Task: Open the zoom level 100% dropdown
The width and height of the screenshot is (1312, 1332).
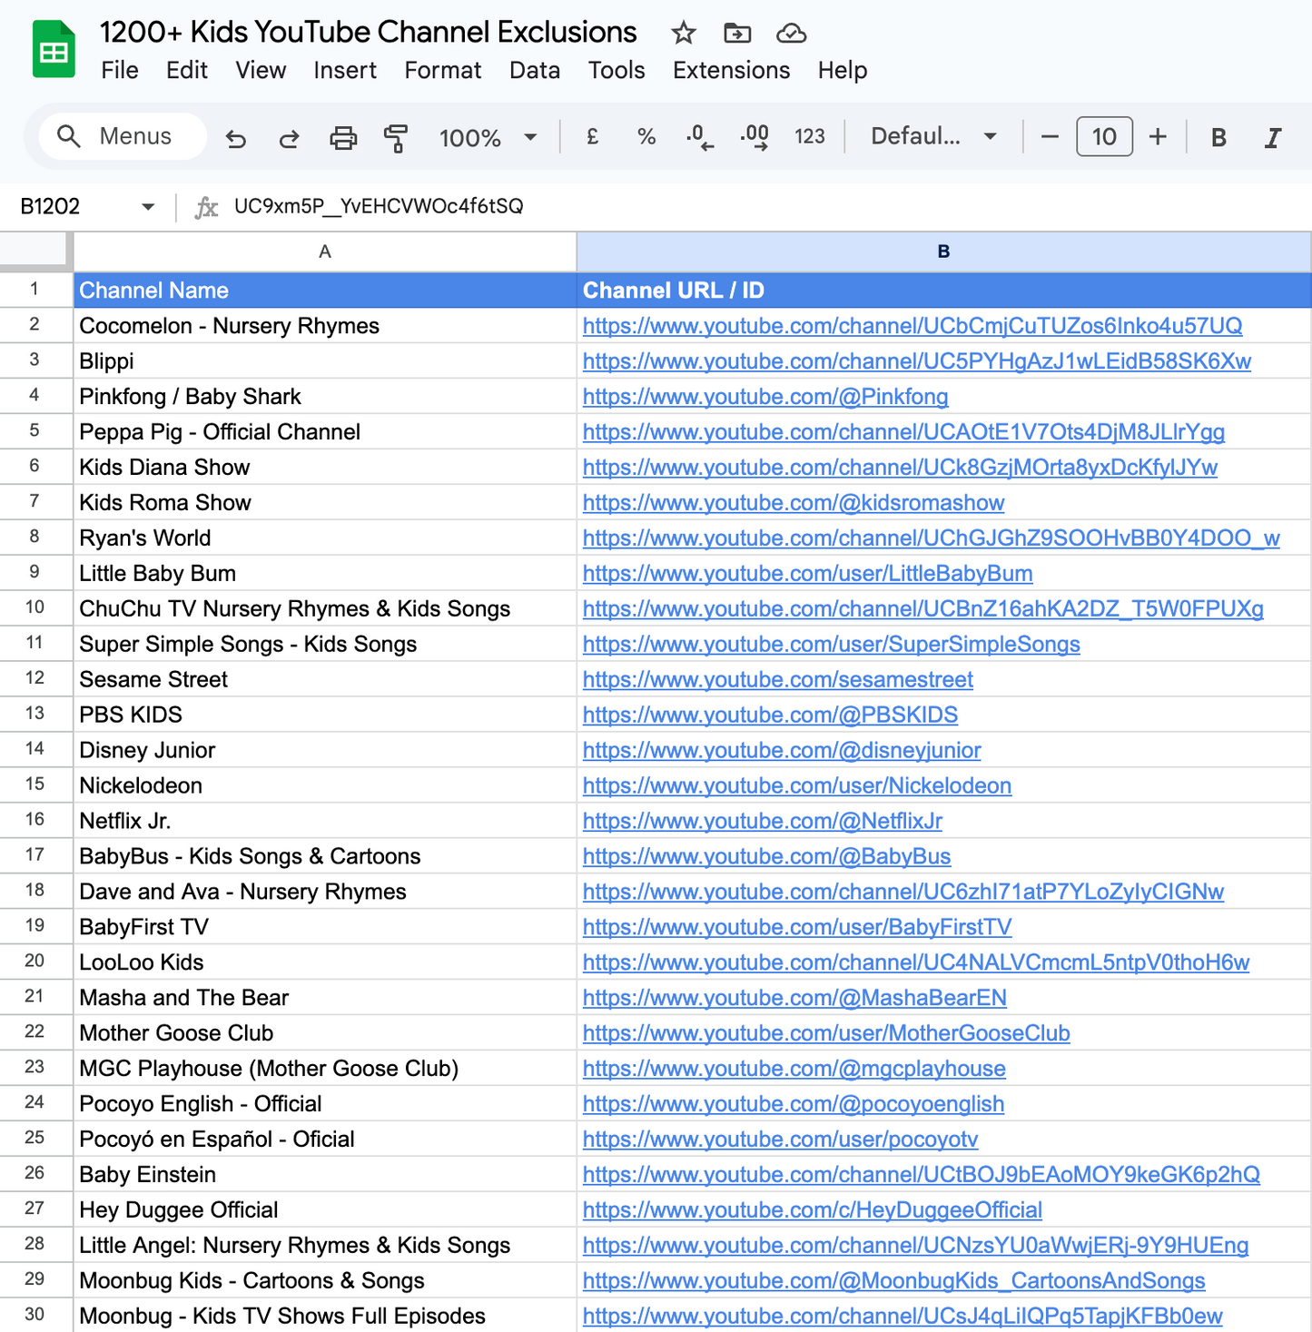Action: [488, 138]
